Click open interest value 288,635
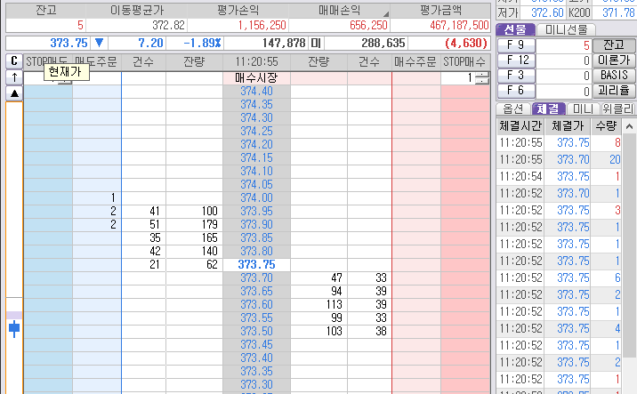The height and width of the screenshot is (394, 637). (383, 43)
